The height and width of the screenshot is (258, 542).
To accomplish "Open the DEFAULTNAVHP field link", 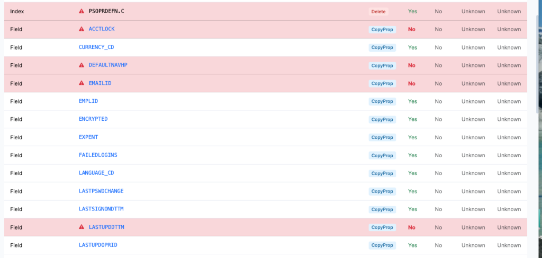I will point(108,65).
